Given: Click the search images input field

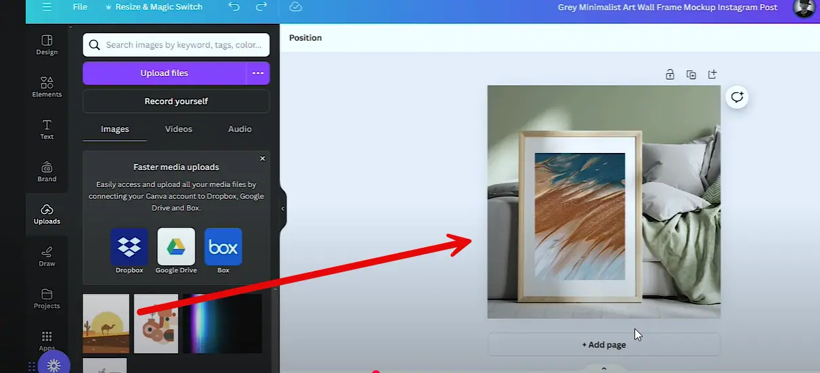Looking at the screenshot, I should coord(183,45).
